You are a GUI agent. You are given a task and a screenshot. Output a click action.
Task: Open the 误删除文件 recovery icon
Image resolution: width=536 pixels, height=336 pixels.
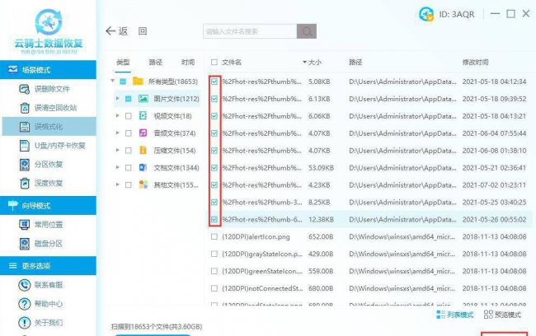(24, 89)
